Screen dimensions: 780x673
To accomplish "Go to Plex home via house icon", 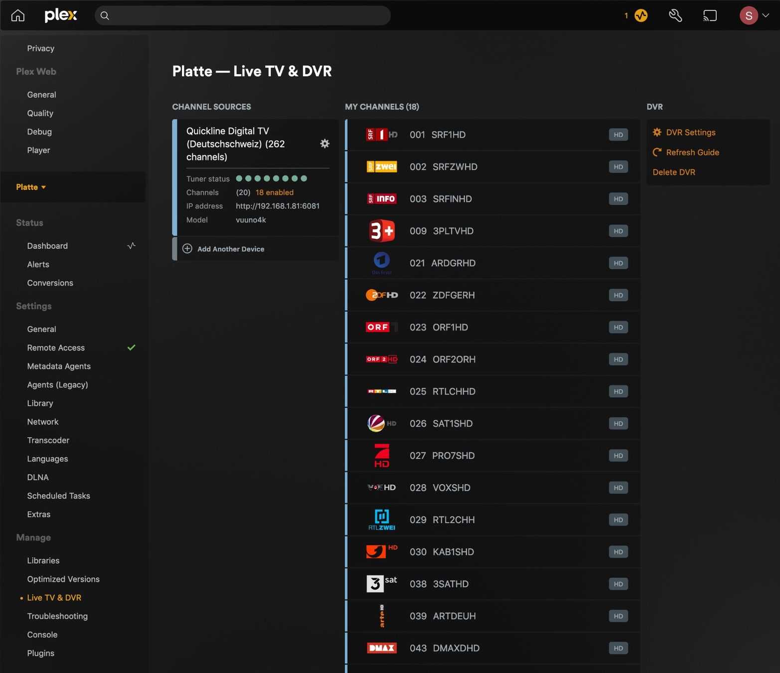I will point(18,15).
